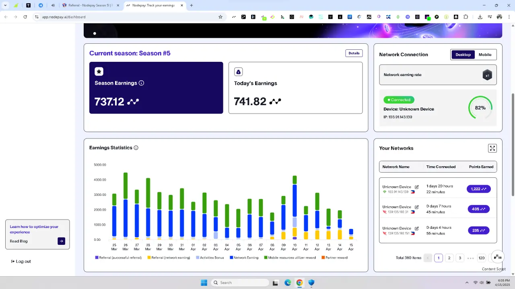Viewport: 515px width, 289px height.
Task: Click the 405 points earned badge
Action: [x=479, y=209]
